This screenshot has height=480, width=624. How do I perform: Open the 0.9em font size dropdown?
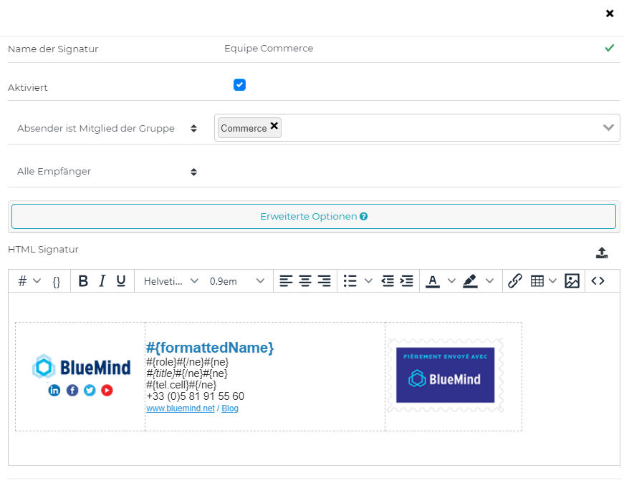point(236,281)
